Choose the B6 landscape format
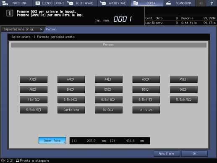Viewport: 217px width, 163px height. pos(184,89)
